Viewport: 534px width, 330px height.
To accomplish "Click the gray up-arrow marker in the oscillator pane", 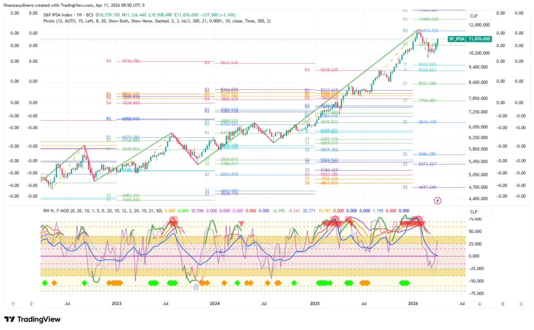I will [x=196, y=286].
